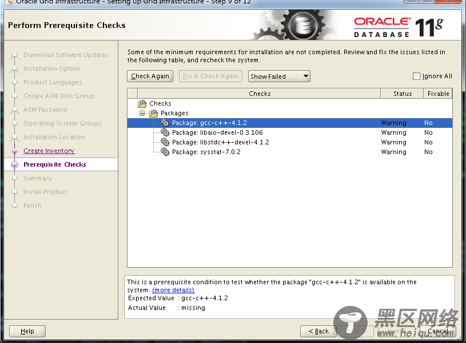Select the Prerequisite Checks step
This screenshot has height=343, width=466.
[55, 164]
